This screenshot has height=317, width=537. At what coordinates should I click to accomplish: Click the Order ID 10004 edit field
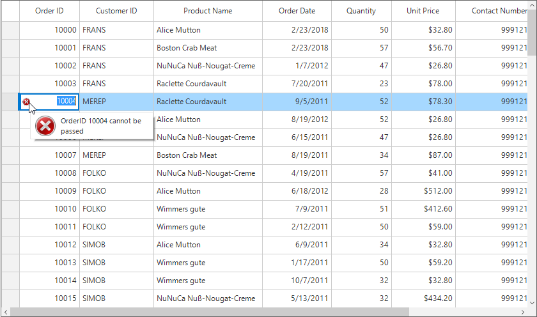(49, 102)
